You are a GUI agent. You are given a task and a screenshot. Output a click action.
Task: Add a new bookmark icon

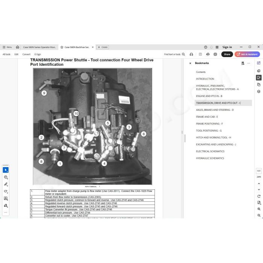point(243,63)
